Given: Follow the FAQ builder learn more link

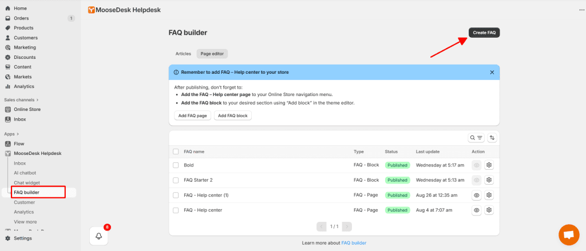Looking at the screenshot, I should pyautogui.click(x=354, y=243).
